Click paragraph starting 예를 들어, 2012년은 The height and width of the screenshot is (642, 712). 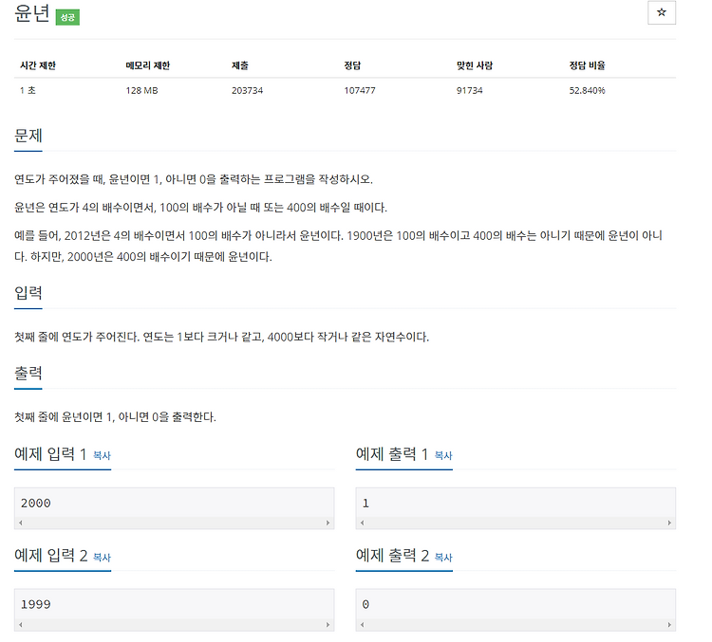pyautogui.click(x=338, y=246)
